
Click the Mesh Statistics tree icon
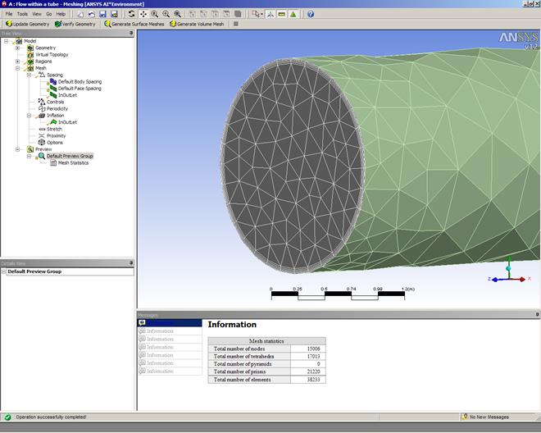[53, 162]
